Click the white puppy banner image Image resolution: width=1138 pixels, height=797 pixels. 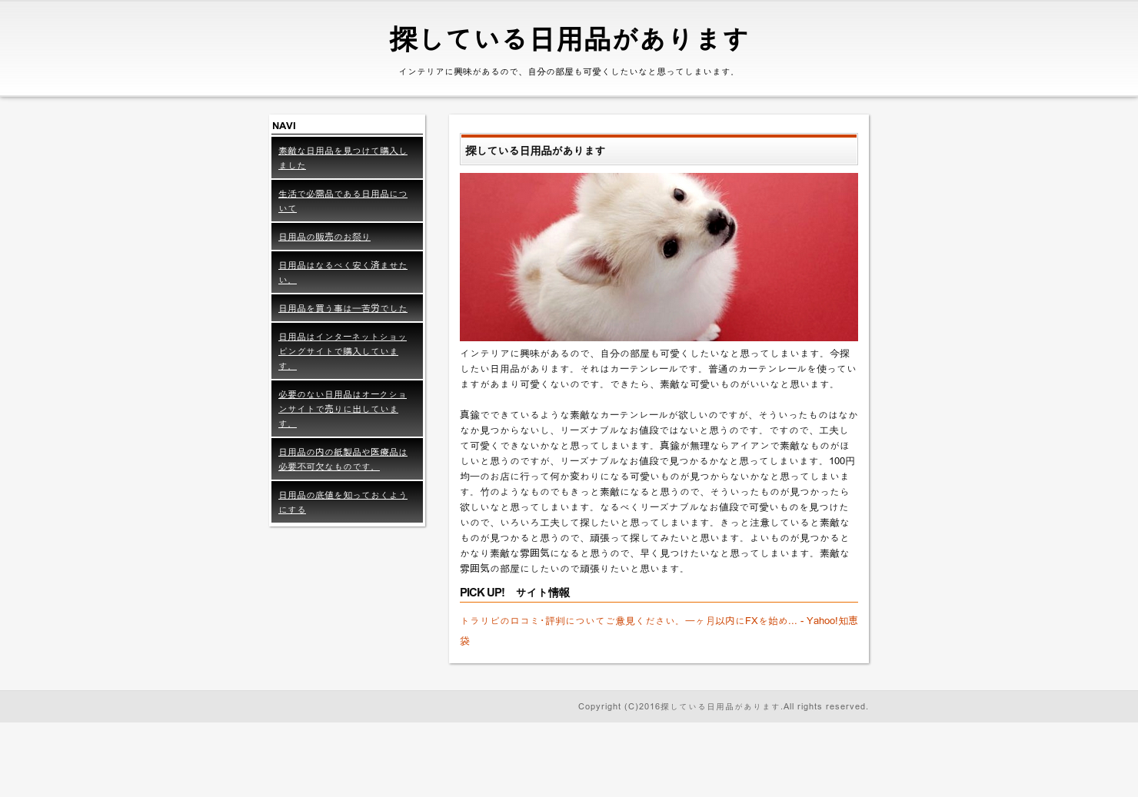(659, 257)
